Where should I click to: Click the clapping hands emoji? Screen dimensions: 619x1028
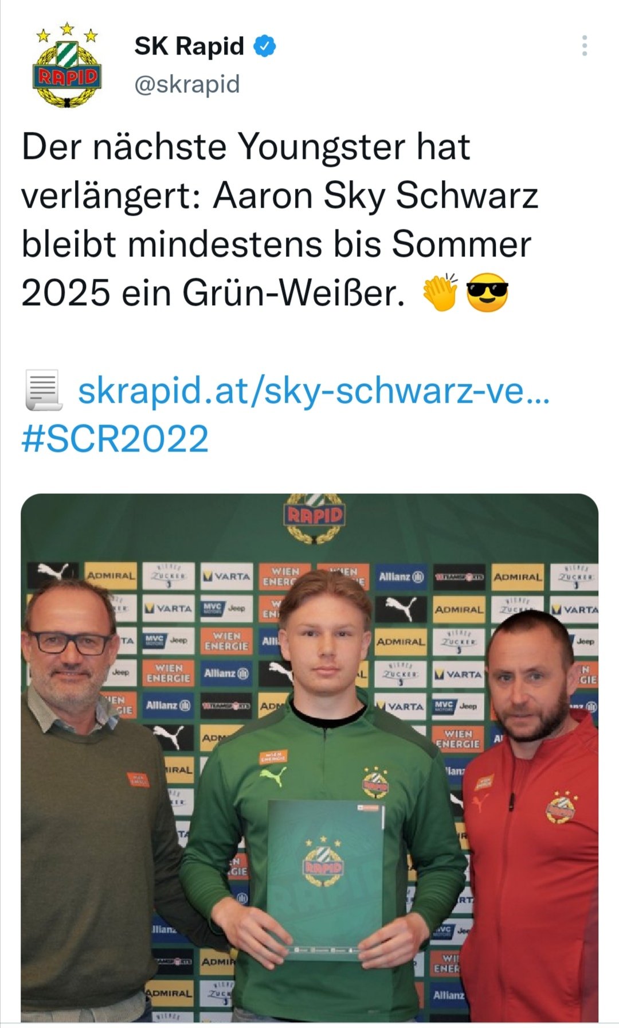point(440,292)
